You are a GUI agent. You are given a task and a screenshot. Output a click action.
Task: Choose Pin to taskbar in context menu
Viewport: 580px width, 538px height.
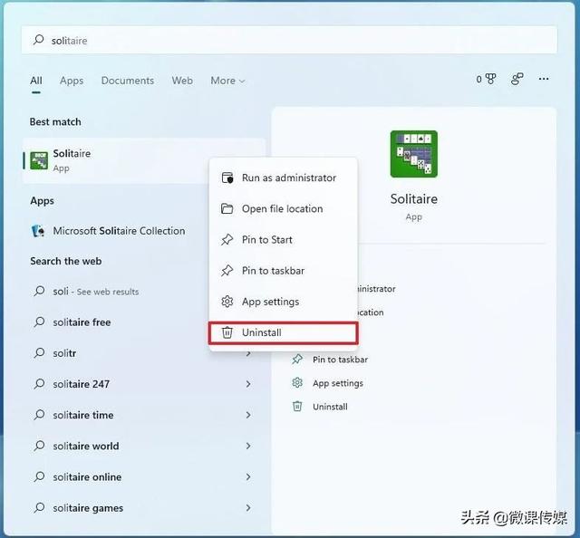283,271
